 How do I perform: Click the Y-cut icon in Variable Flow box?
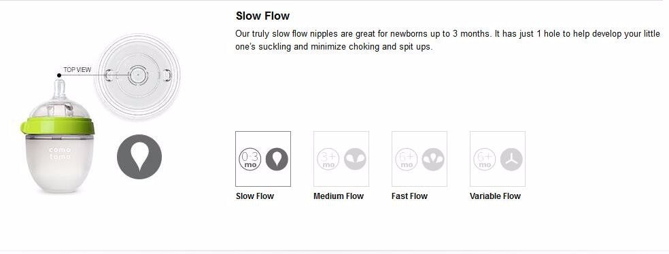pyautogui.click(x=511, y=160)
